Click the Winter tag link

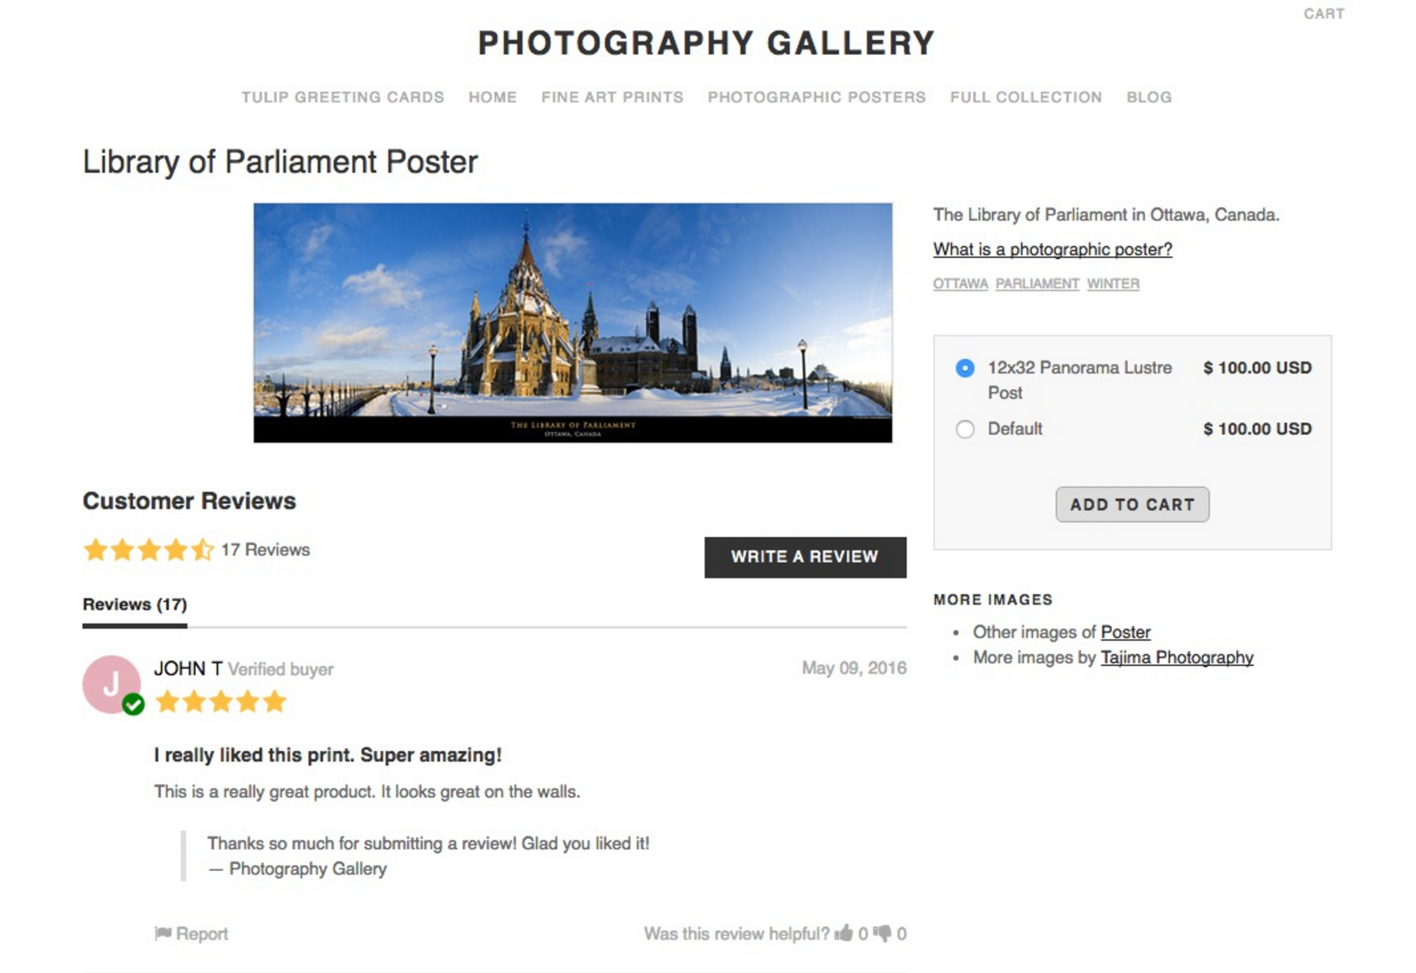[1113, 284]
